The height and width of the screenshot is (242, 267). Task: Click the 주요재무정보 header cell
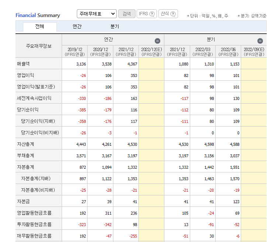39,46
